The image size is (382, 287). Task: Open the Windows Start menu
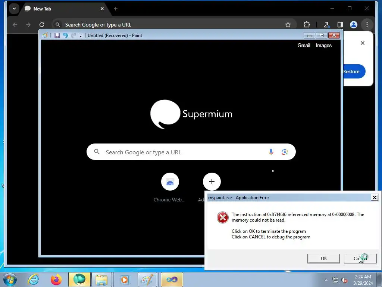tap(10, 280)
